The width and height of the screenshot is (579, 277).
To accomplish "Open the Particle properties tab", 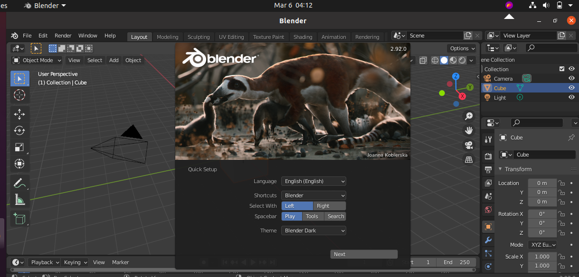I will pyautogui.click(x=488, y=253).
